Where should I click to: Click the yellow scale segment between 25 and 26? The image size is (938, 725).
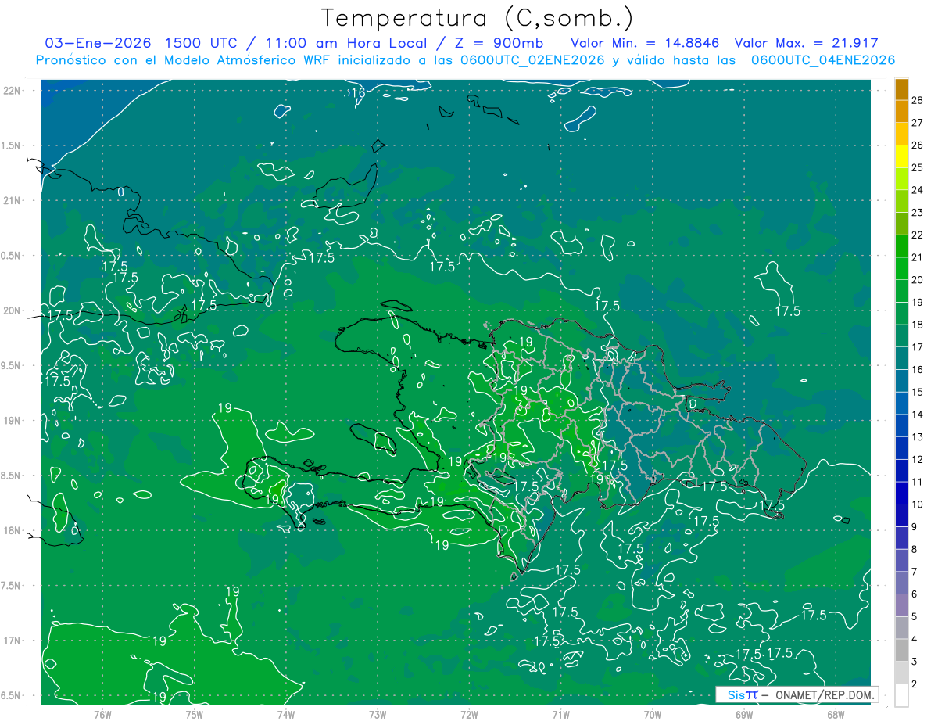point(901,156)
